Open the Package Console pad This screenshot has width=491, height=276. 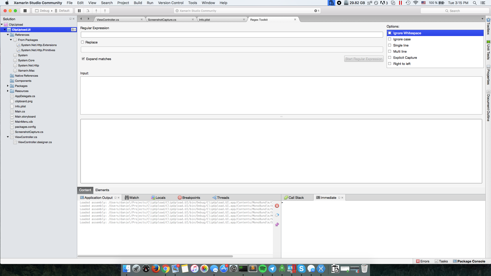[469, 261]
